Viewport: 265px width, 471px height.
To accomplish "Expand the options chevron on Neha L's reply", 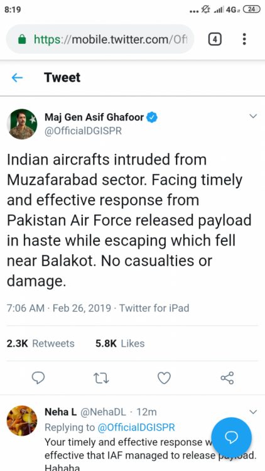I will tap(253, 412).
